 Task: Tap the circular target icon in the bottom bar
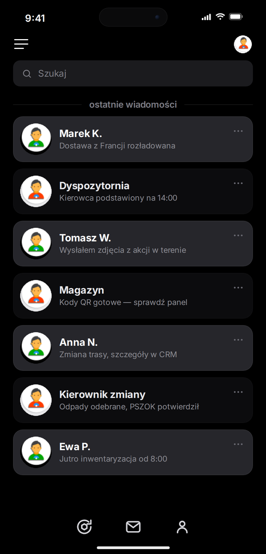84,527
